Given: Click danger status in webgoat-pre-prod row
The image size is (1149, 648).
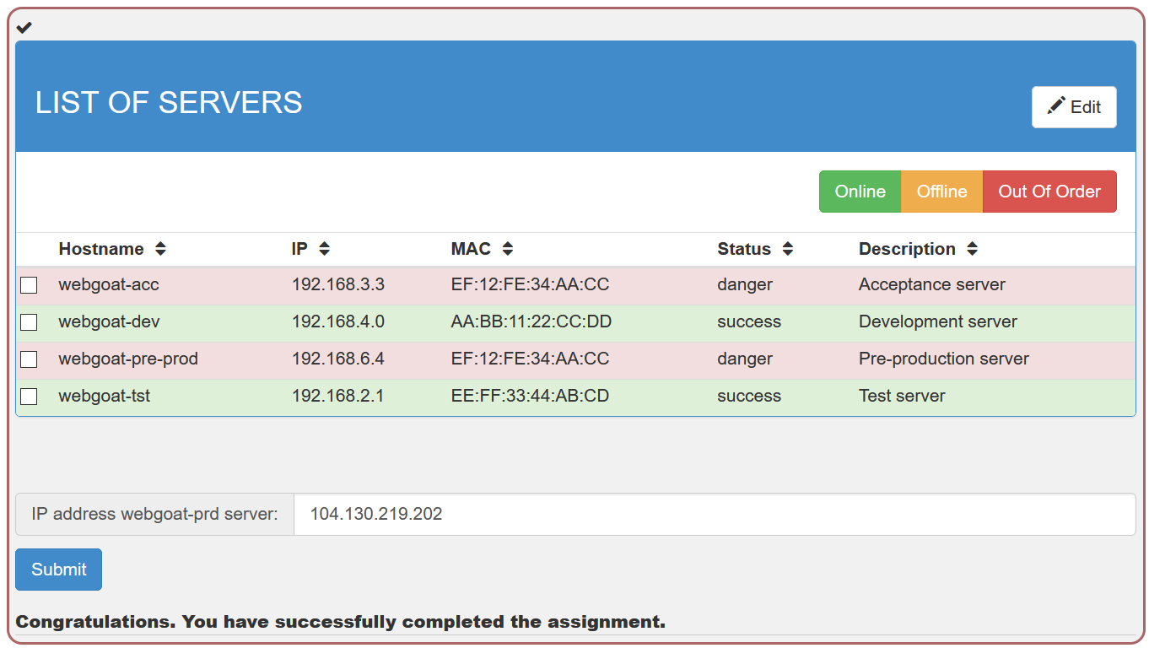Looking at the screenshot, I should (745, 359).
